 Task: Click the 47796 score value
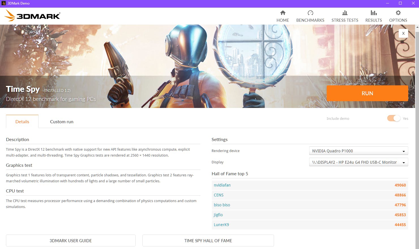tap(400, 205)
